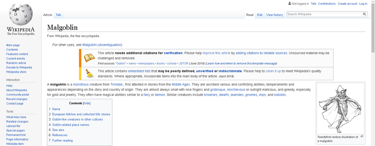Screen dimensions: 375x146
Task: Click improve this article link
Action: point(216,53)
